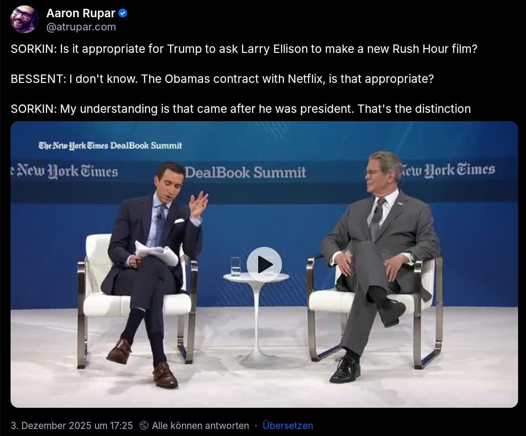Click the papers held by the interviewer
Viewport: 526px width, 436px height.
pyautogui.click(x=156, y=253)
